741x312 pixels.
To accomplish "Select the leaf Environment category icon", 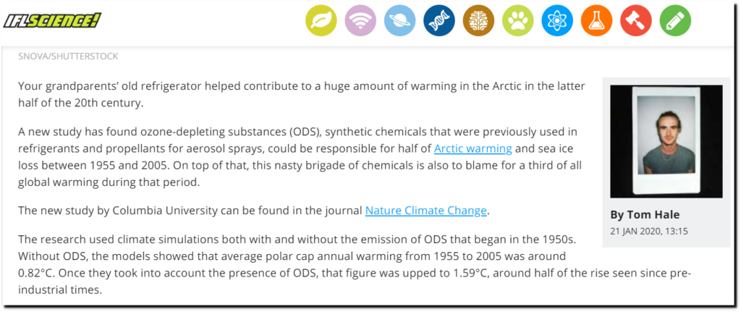I will tap(321, 21).
